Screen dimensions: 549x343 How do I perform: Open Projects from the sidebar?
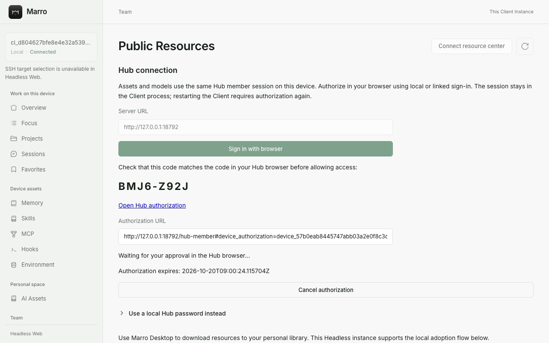[51, 138]
